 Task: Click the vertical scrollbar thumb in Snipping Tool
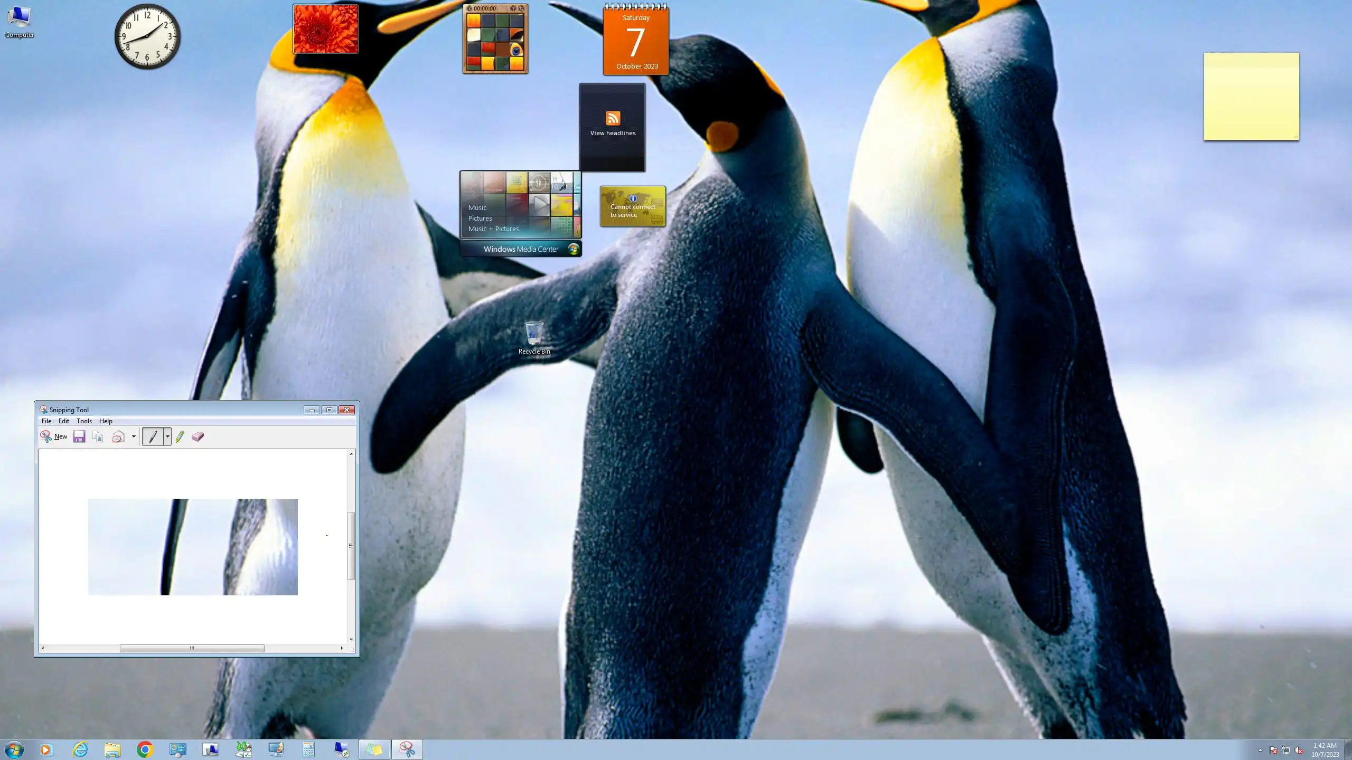click(351, 546)
